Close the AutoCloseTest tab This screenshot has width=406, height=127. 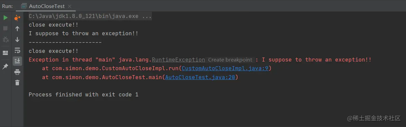[69, 6]
